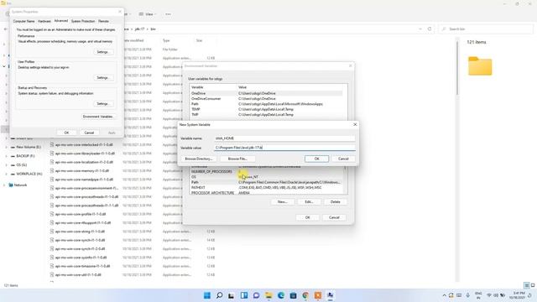Click the jdk-17 breadcrumb in address bar
The height and width of the screenshot is (302, 537).
[139, 29]
